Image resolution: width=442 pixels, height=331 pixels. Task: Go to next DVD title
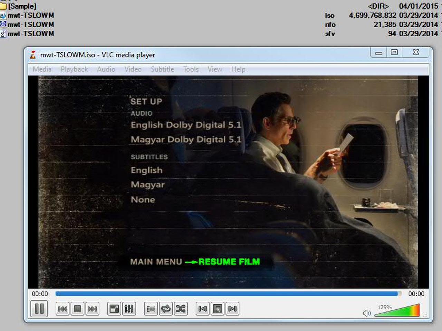click(x=232, y=309)
